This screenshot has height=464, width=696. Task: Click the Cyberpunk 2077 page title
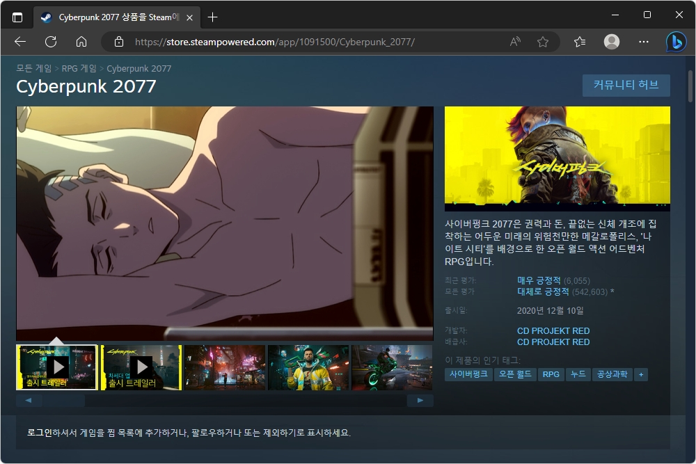(x=86, y=86)
